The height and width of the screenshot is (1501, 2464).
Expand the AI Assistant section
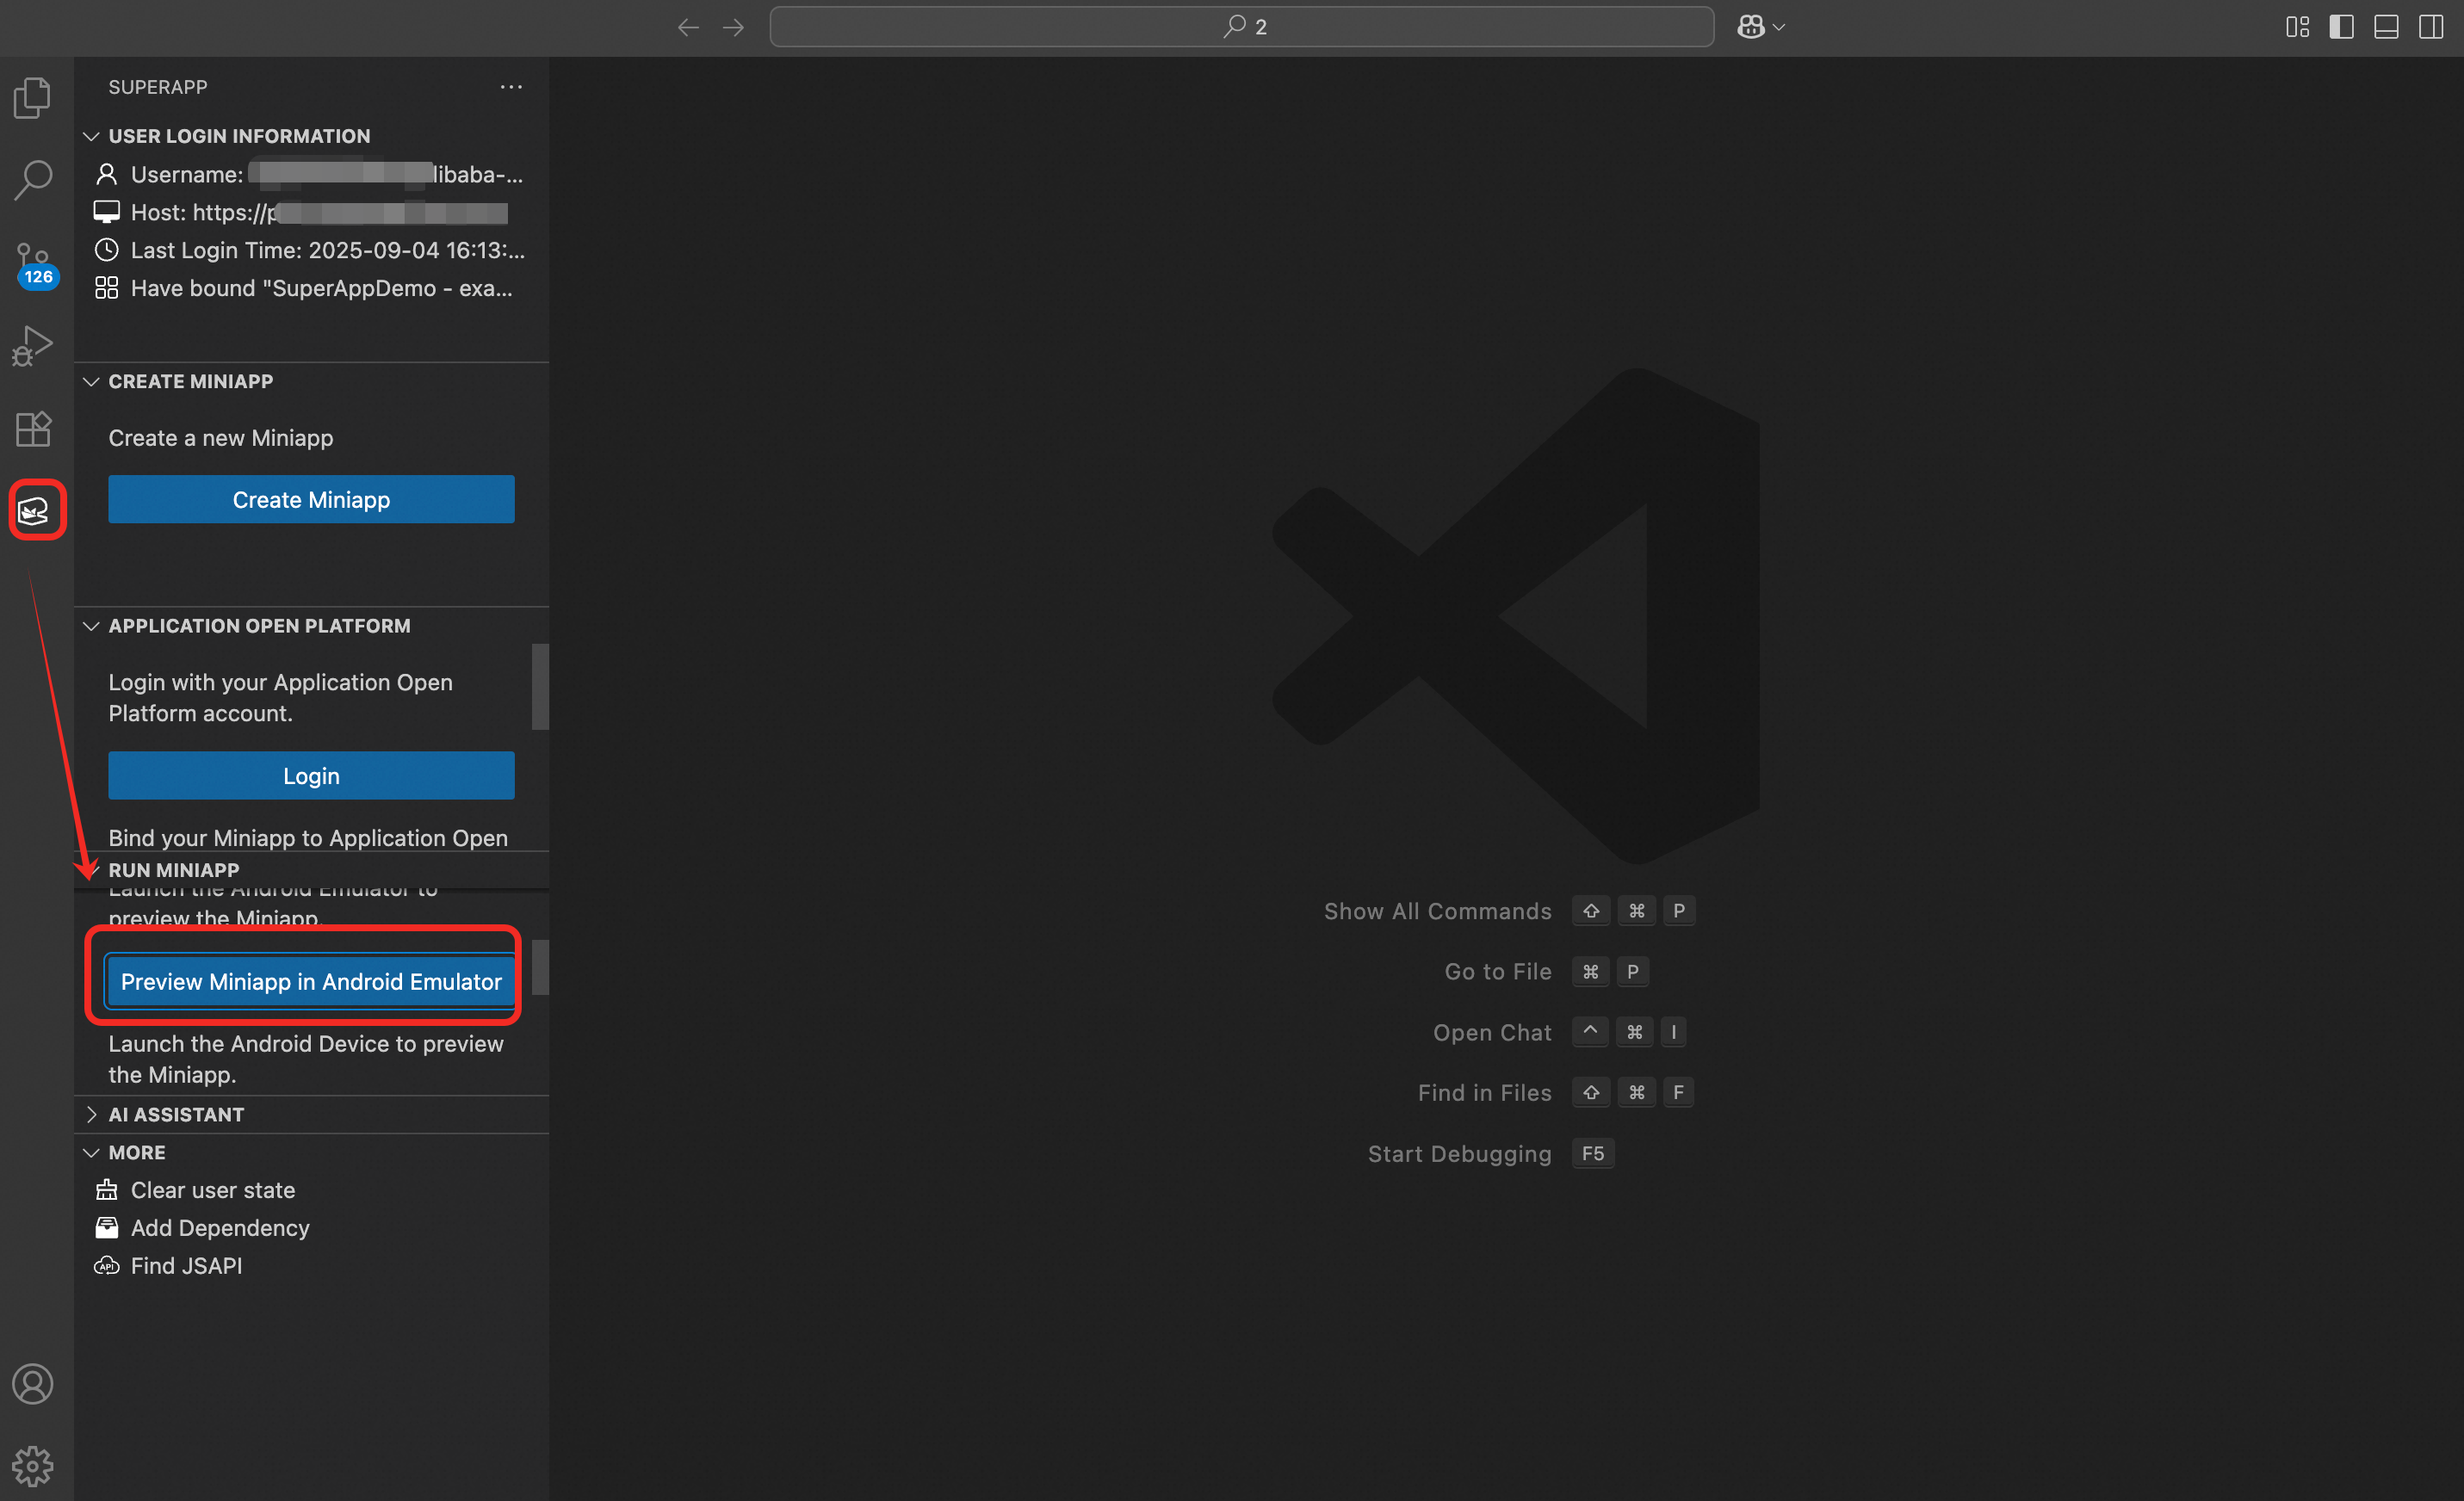[176, 1114]
